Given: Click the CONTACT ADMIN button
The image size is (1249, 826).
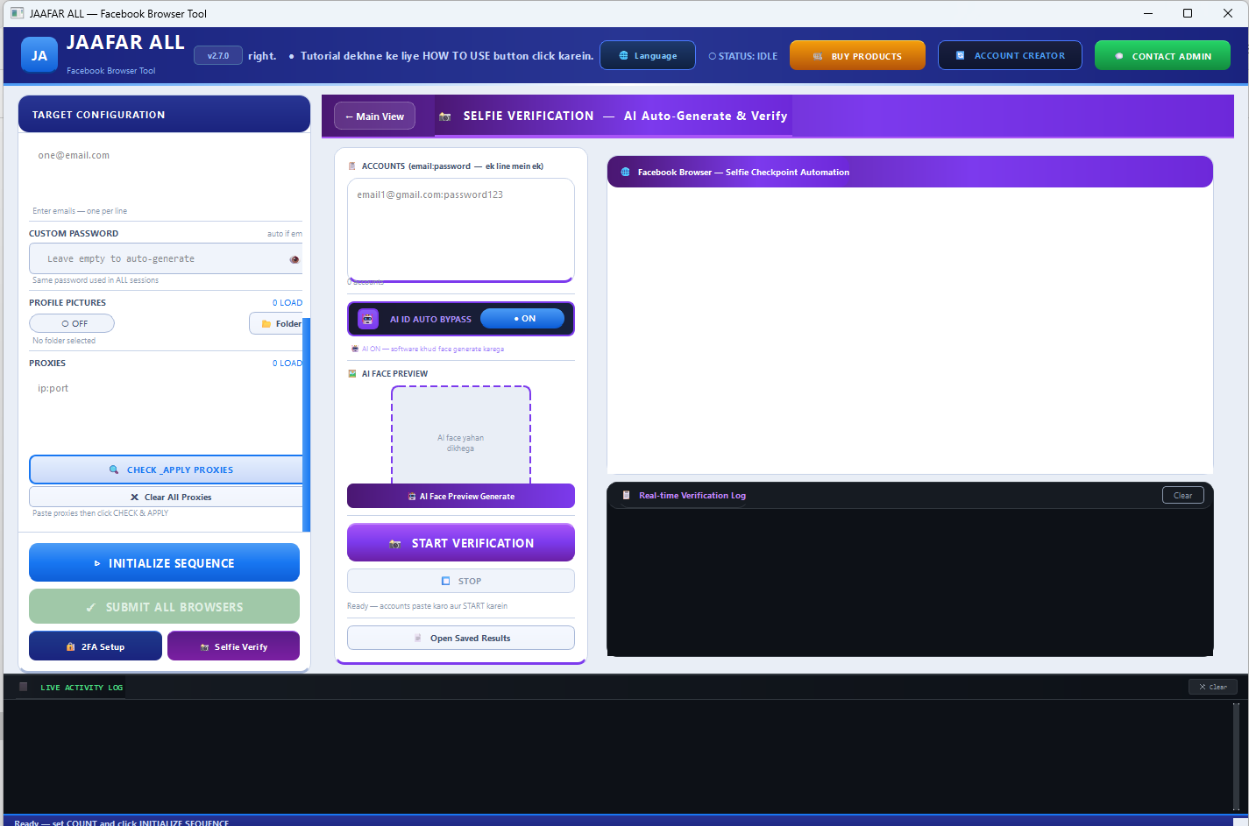Looking at the screenshot, I should coord(1162,55).
